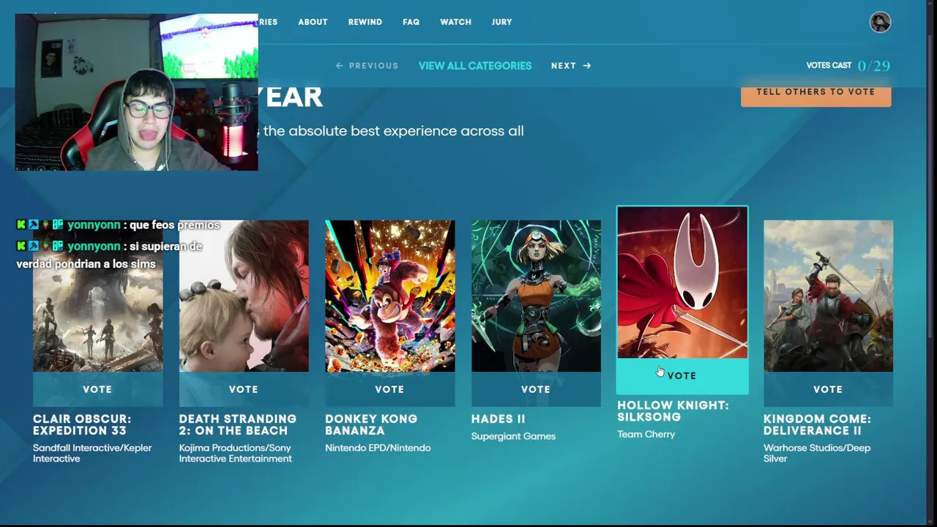Click the Death Stranding 2 title text
The width and height of the screenshot is (937, 527).
(x=238, y=425)
